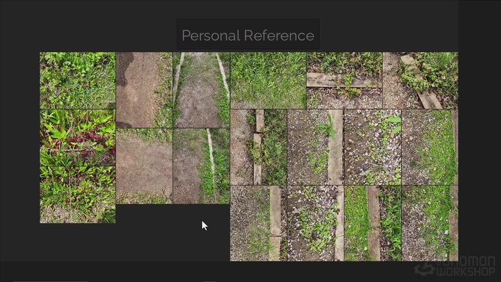Select the photo of mixed broadleaf weeds
Image resolution: width=501 pixels, height=282 pixels.
click(77, 81)
